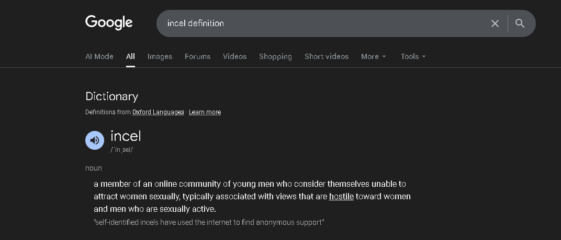View Short videos results
Image resolution: width=561 pixels, height=240 pixels.
click(327, 56)
